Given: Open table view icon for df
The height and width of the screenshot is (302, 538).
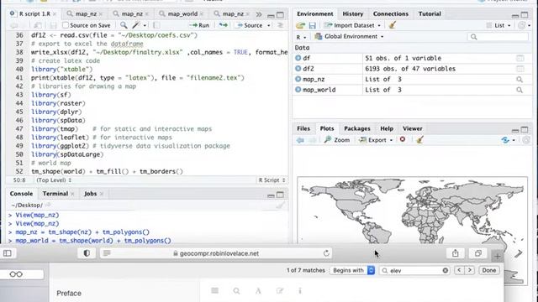Looking at the screenshot, I should coord(520,58).
